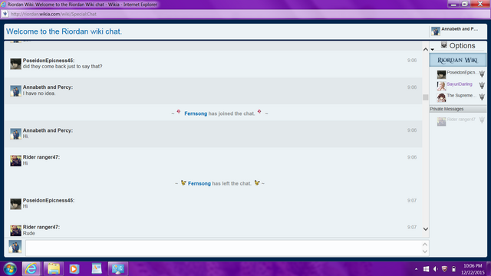Open the Options menu
The height and width of the screenshot is (276, 491).
[x=462, y=46]
